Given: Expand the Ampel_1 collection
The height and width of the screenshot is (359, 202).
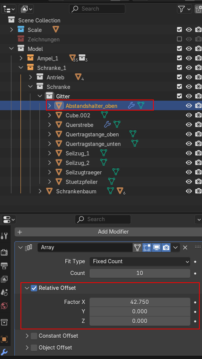Looking at the screenshot, I should click(21, 58).
